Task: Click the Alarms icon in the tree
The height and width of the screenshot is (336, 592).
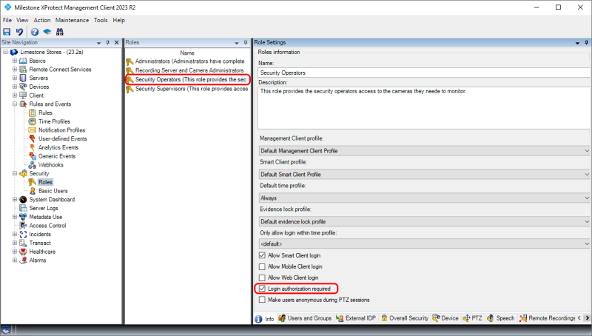Action: [x=24, y=261]
